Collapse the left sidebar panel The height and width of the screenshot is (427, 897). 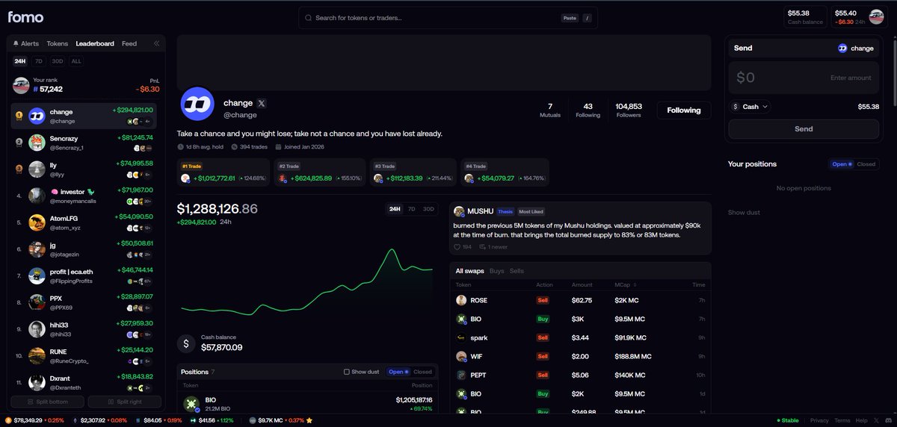coord(156,43)
